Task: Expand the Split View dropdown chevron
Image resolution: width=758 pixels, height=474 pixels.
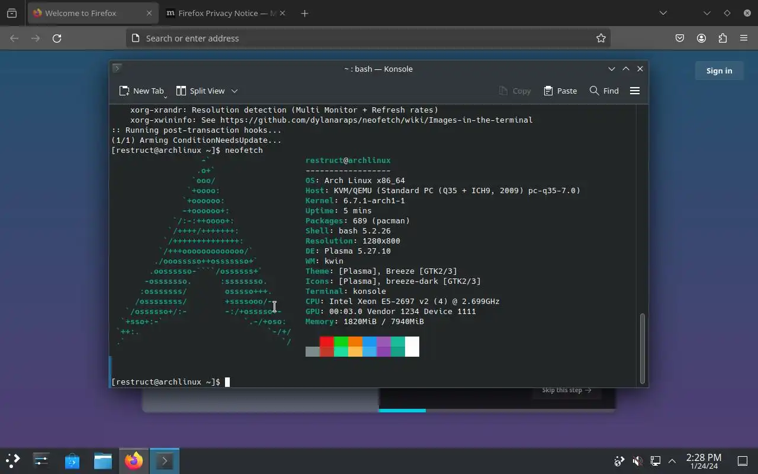Action: (235, 91)
